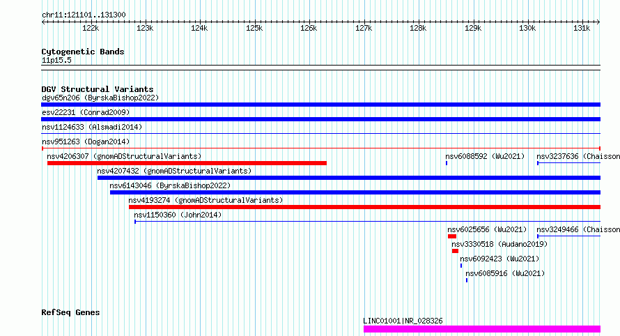Image resolution: width=620 pixels, height=336 pixels.
Task: Click the thin blue line of nsv1124633
Action: (320, 134)
